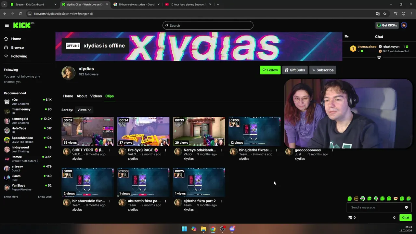Viewport: 416px width, 234px height.
Task: Click Show More in recommended list
Action: 11,197
